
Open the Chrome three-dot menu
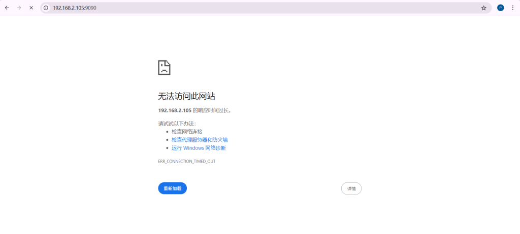coord(512,8)
